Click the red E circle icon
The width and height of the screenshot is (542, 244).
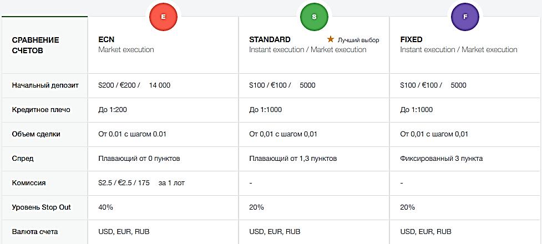click(x=163, y=17)
